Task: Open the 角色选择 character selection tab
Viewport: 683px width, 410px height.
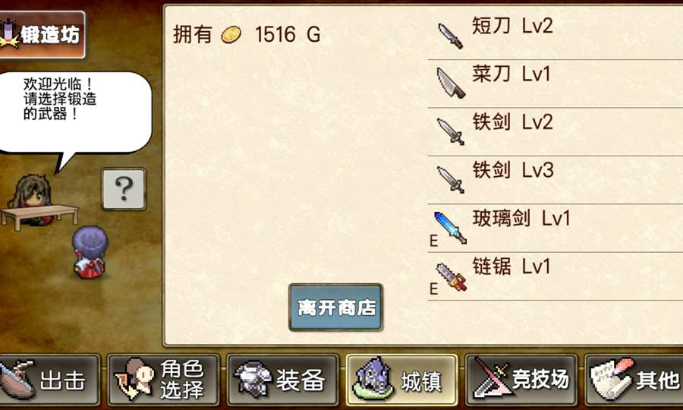Action: pyautogui.click(x=163, y=380)
